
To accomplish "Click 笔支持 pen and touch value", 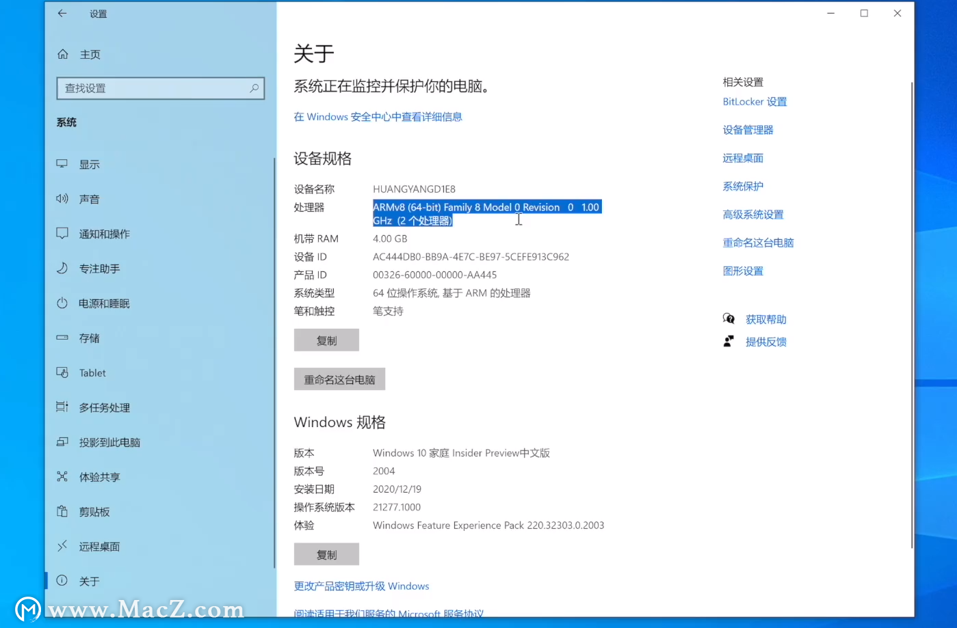I will [388, 311].
